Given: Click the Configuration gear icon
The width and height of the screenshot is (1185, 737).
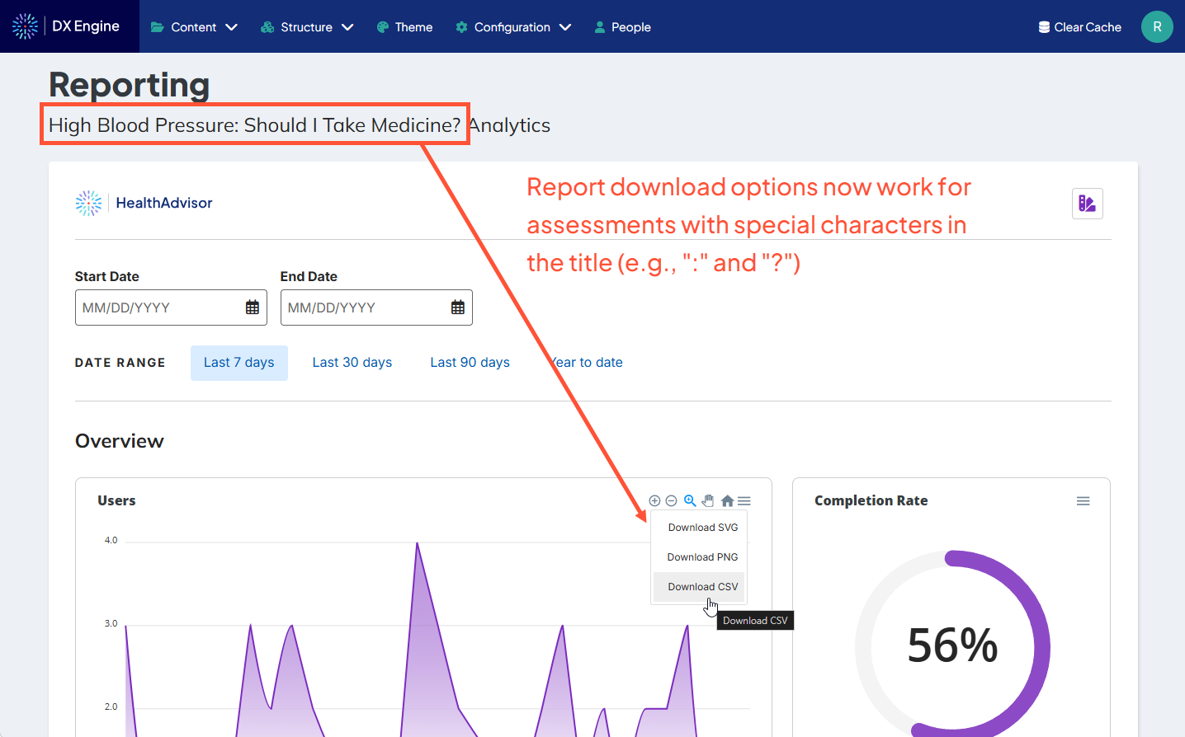Looking at the screenshot, I should (461, 27).
